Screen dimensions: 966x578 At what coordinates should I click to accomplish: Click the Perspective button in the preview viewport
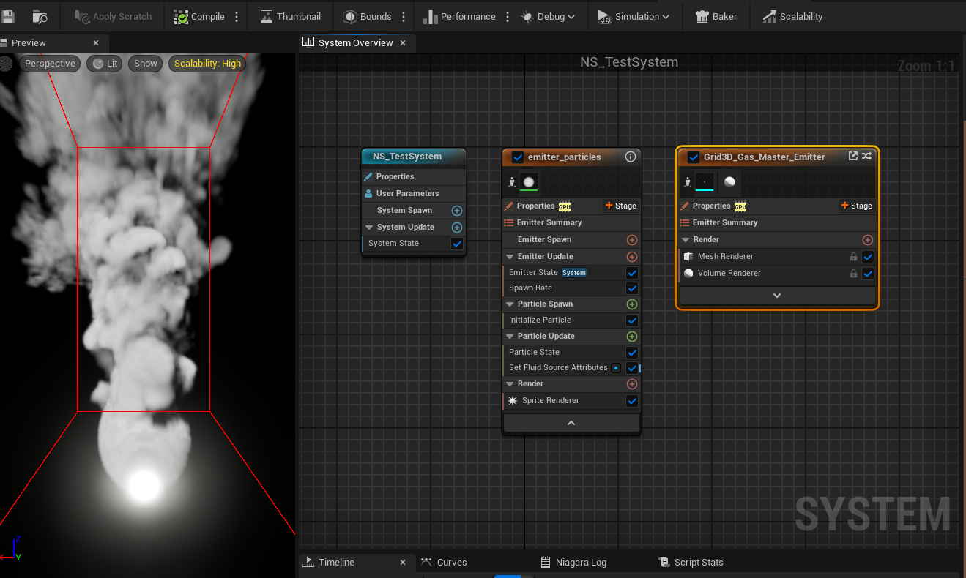[50, 64]
